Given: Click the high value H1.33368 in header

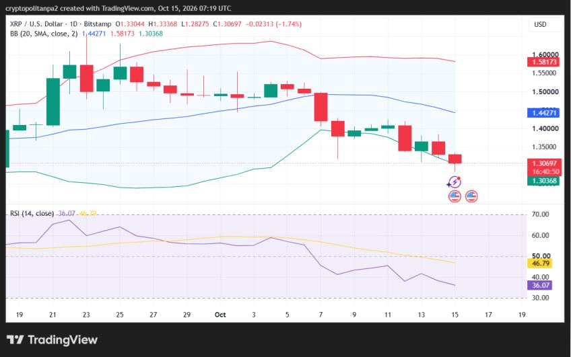Looking at the screenshot, I should 163,24.
